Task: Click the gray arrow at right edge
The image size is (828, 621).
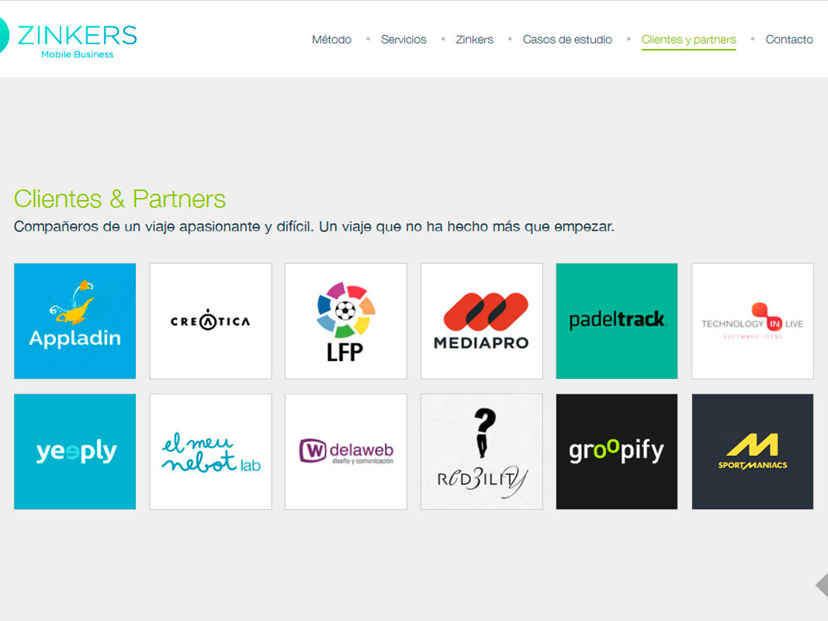Action: (823, 585)
